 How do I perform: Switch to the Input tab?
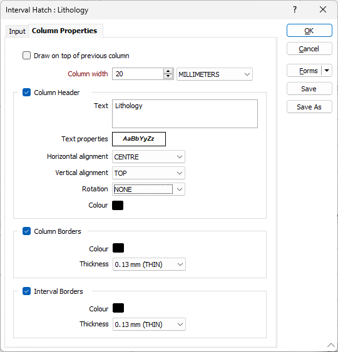coord(17,31)
